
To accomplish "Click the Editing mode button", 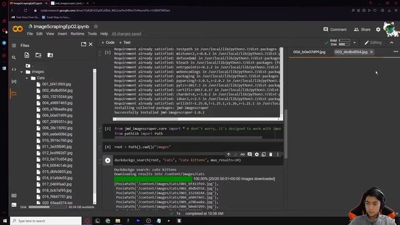I will click(373, 42).
